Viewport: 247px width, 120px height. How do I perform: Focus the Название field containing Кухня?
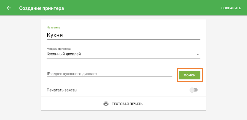123,35
